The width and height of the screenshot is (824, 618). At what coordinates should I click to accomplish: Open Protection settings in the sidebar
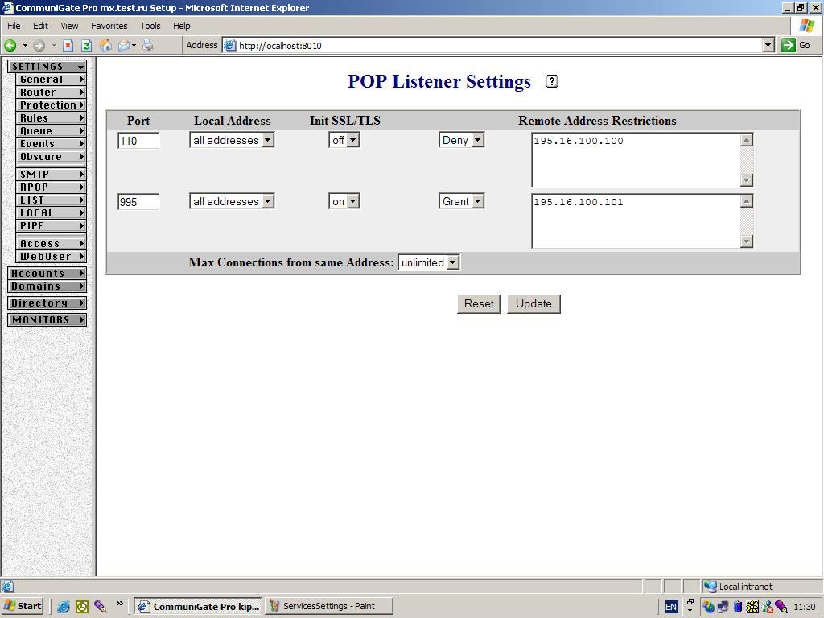click(x=51, y=105)
